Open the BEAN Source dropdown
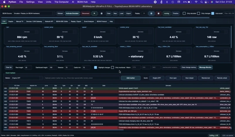 (34, 13)
